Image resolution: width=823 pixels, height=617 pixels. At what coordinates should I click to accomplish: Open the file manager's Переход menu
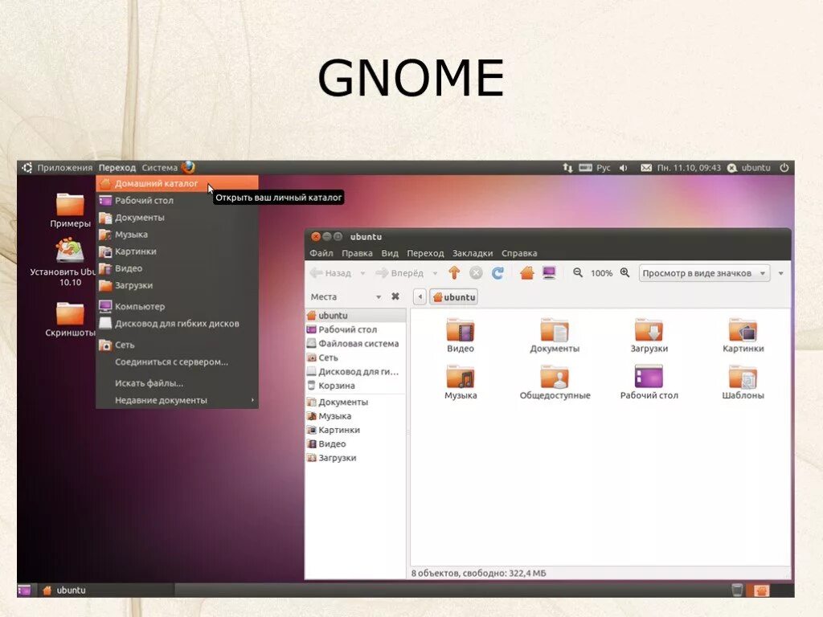click(x=425, y=253)
